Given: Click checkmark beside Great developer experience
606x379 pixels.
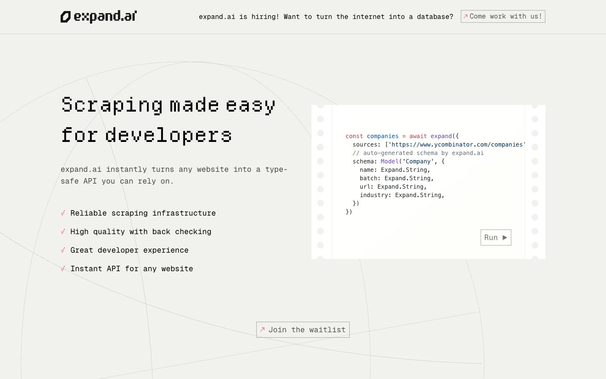Looking at the screenshot, I should (63, 250).
